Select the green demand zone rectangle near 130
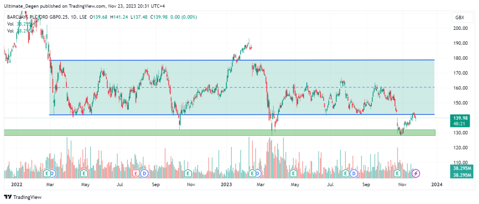The width and height of the screenshot is (479, 204). 219,133
